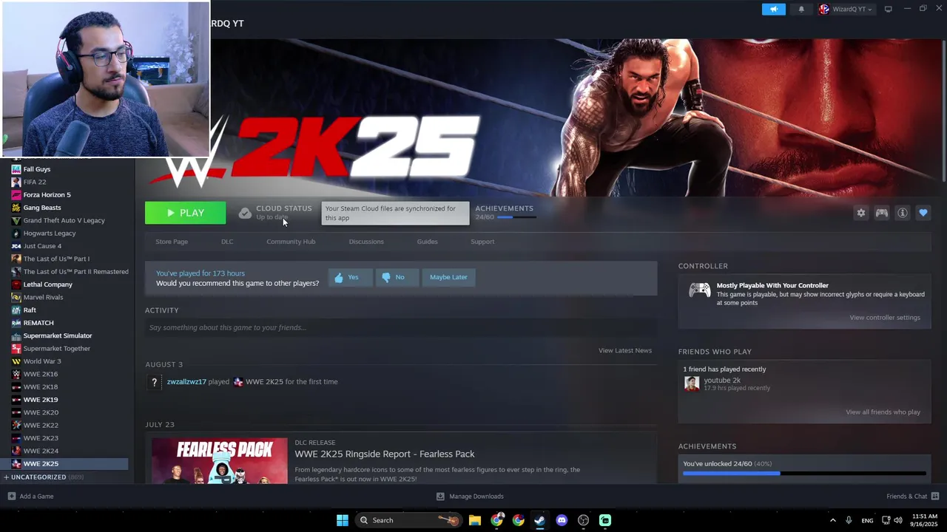This screenshot has width=947, height=532.
Task: Click Just Cause 4 game icon
Action: [x=16, y=246]
